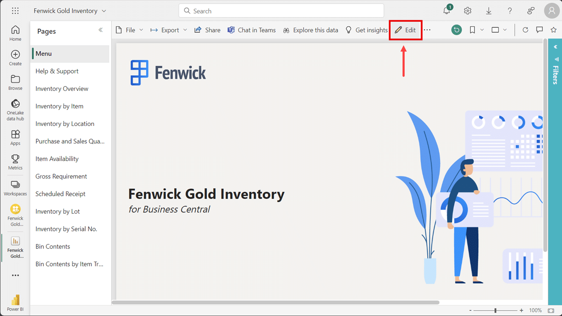This screenshot has width=562, height=316.
Task: Open the settings gear
Action: pyautogui.click(x=468, y=11)
